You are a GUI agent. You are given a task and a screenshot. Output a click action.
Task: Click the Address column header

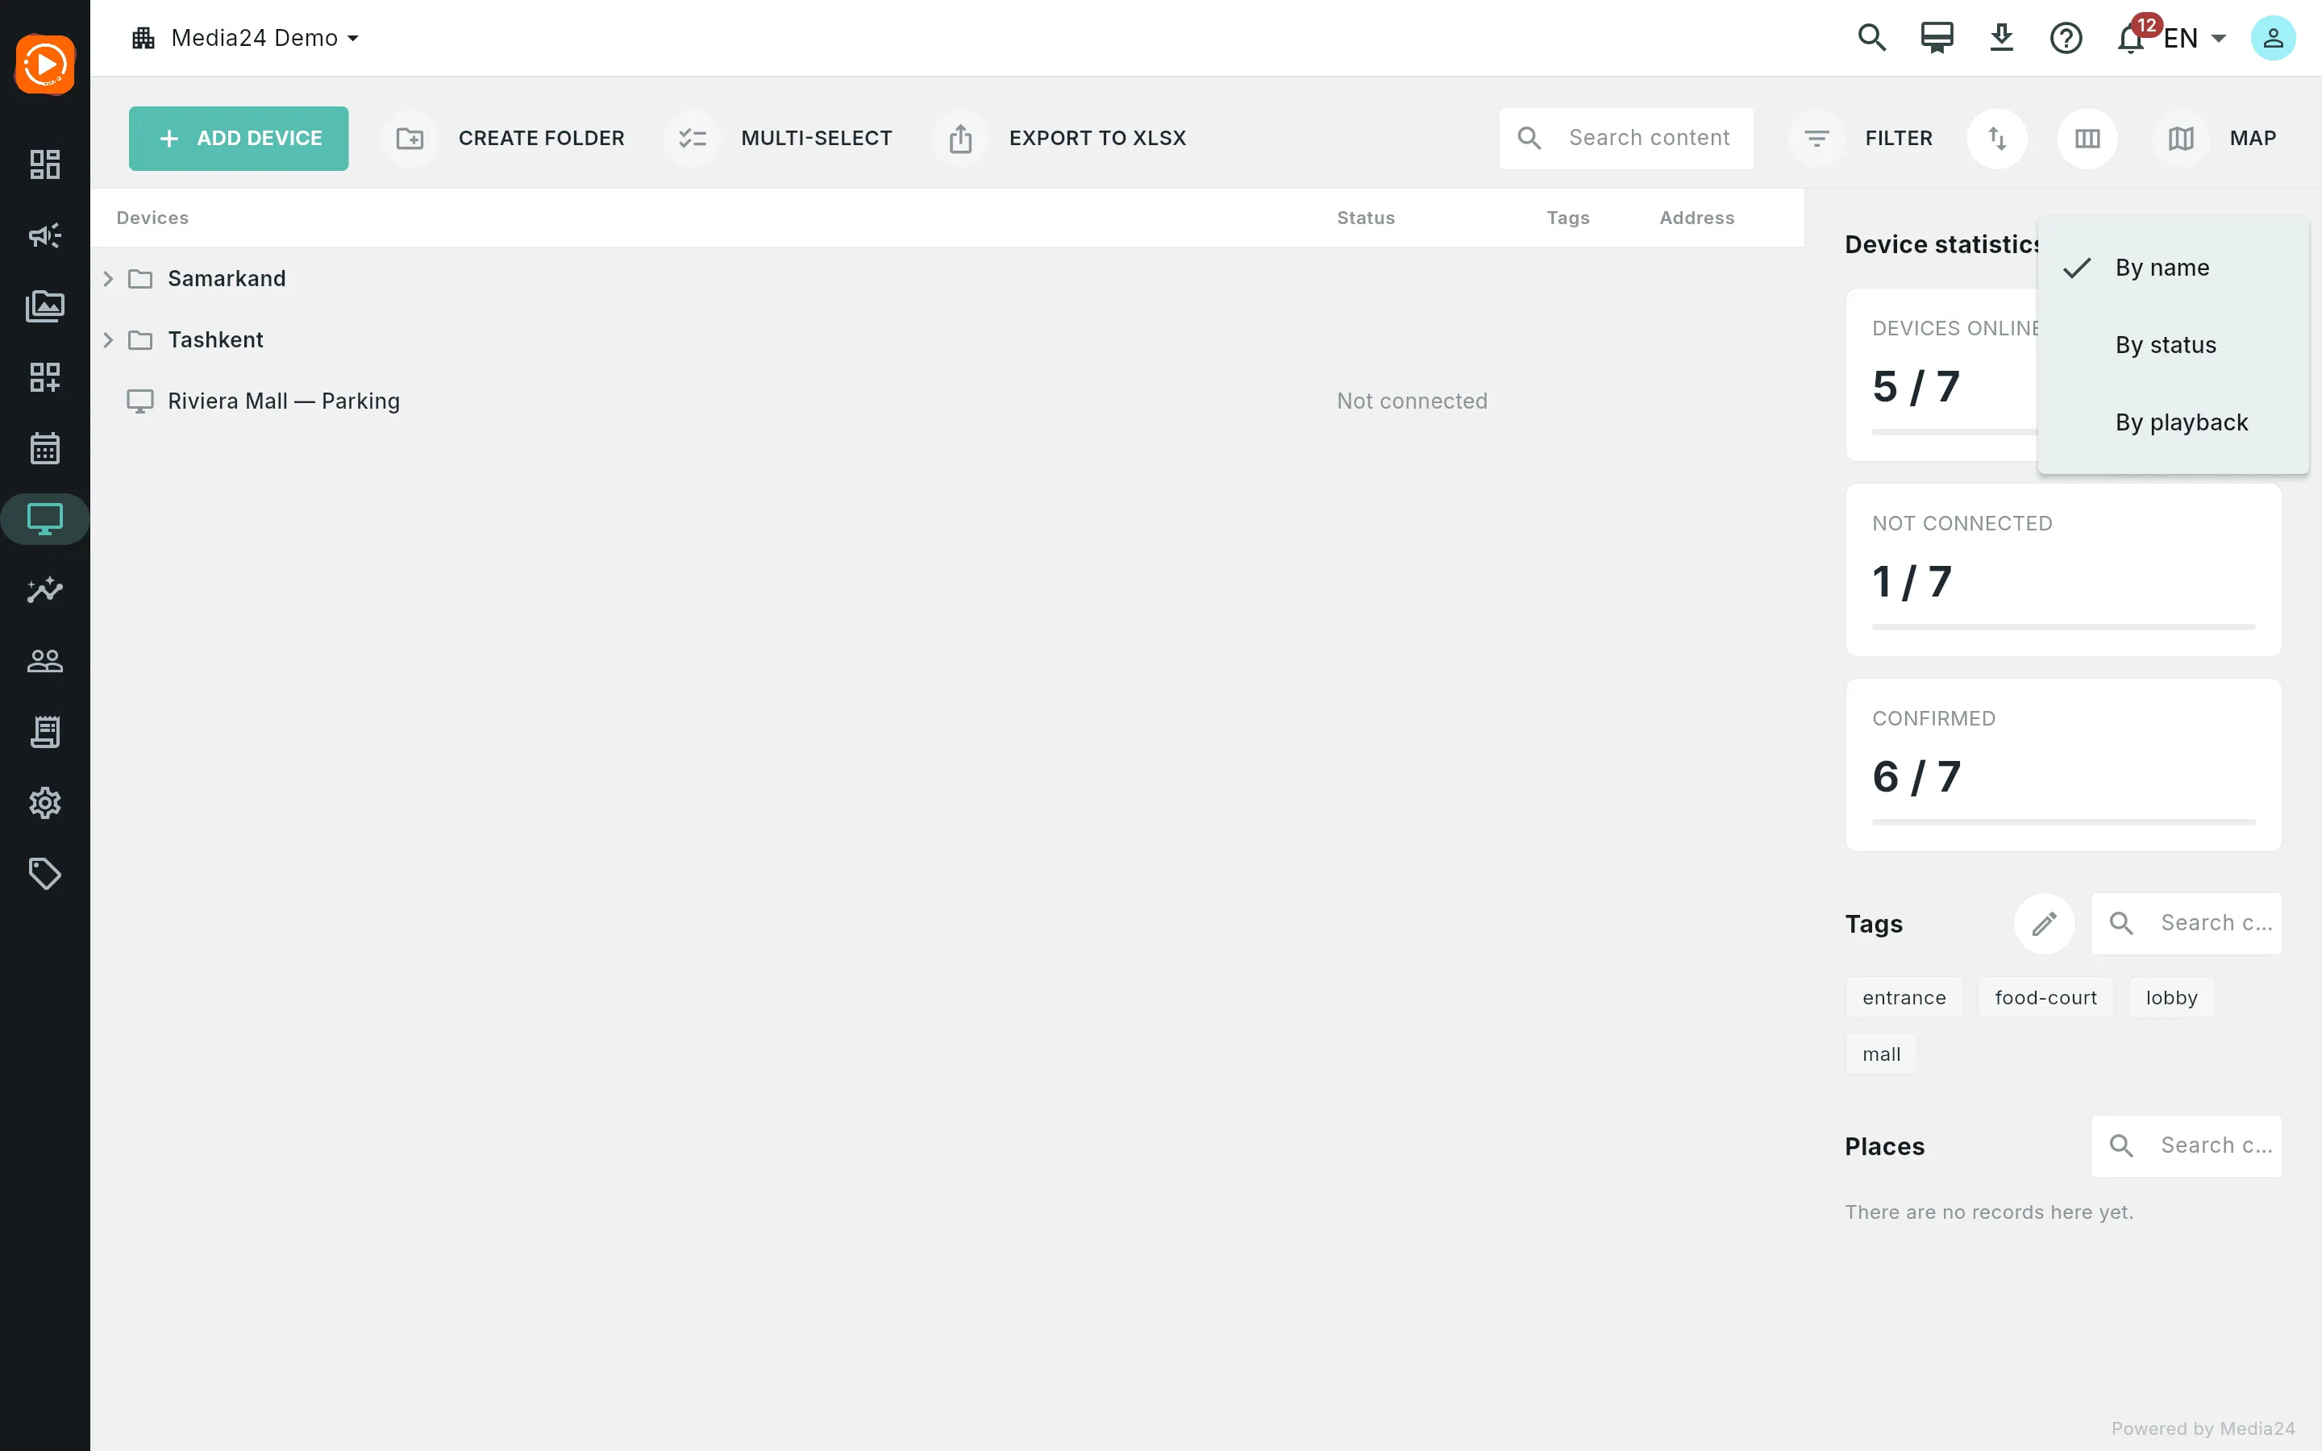[1696, 218]
